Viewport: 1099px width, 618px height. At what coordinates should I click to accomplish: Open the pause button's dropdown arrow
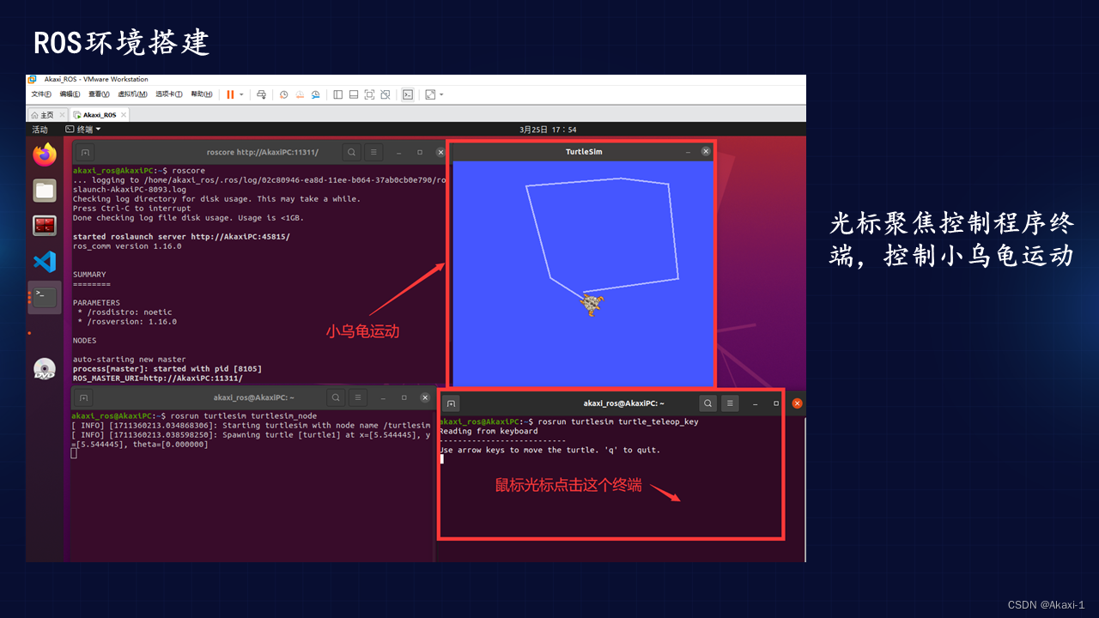(x=241, y=94)
